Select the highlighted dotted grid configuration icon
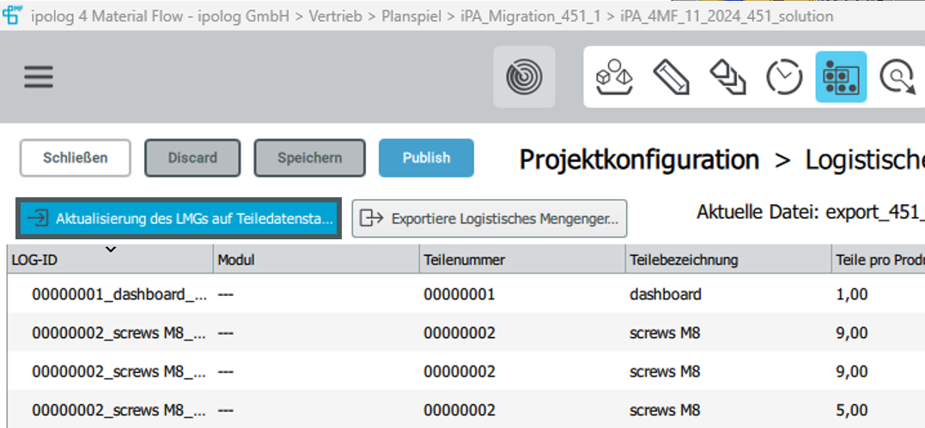The image size is (925, 428). [841, 76]
